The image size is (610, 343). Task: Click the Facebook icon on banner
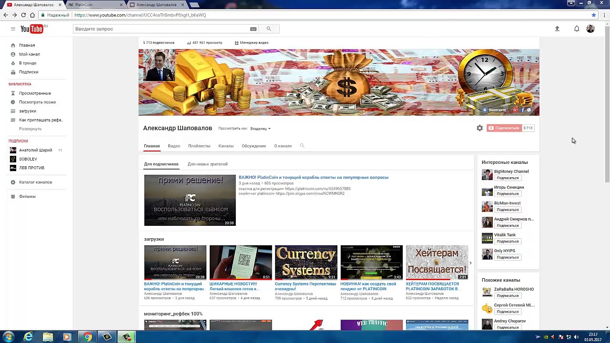point(523,110)
